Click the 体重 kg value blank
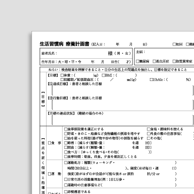 coord(84,75)
